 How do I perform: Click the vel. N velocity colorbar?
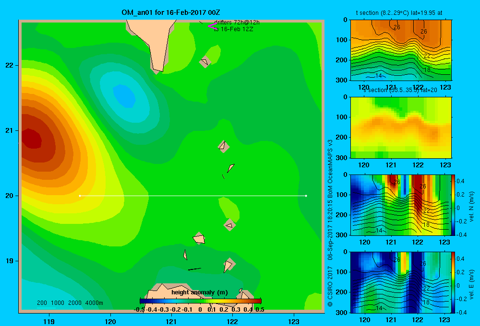coord(453,205)
